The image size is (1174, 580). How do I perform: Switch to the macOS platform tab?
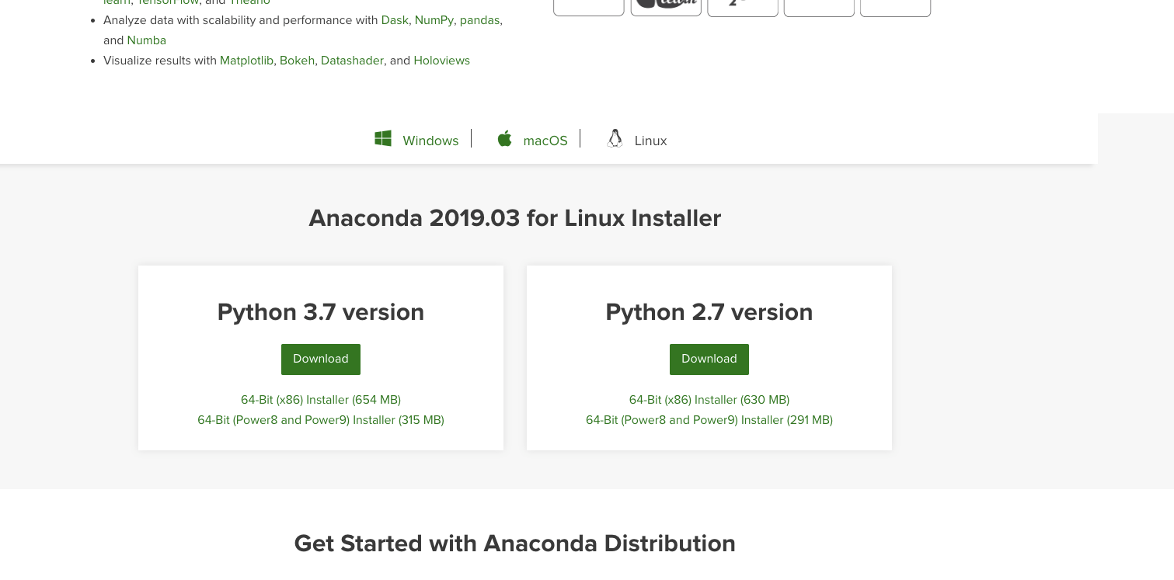[x=545, y=141]
